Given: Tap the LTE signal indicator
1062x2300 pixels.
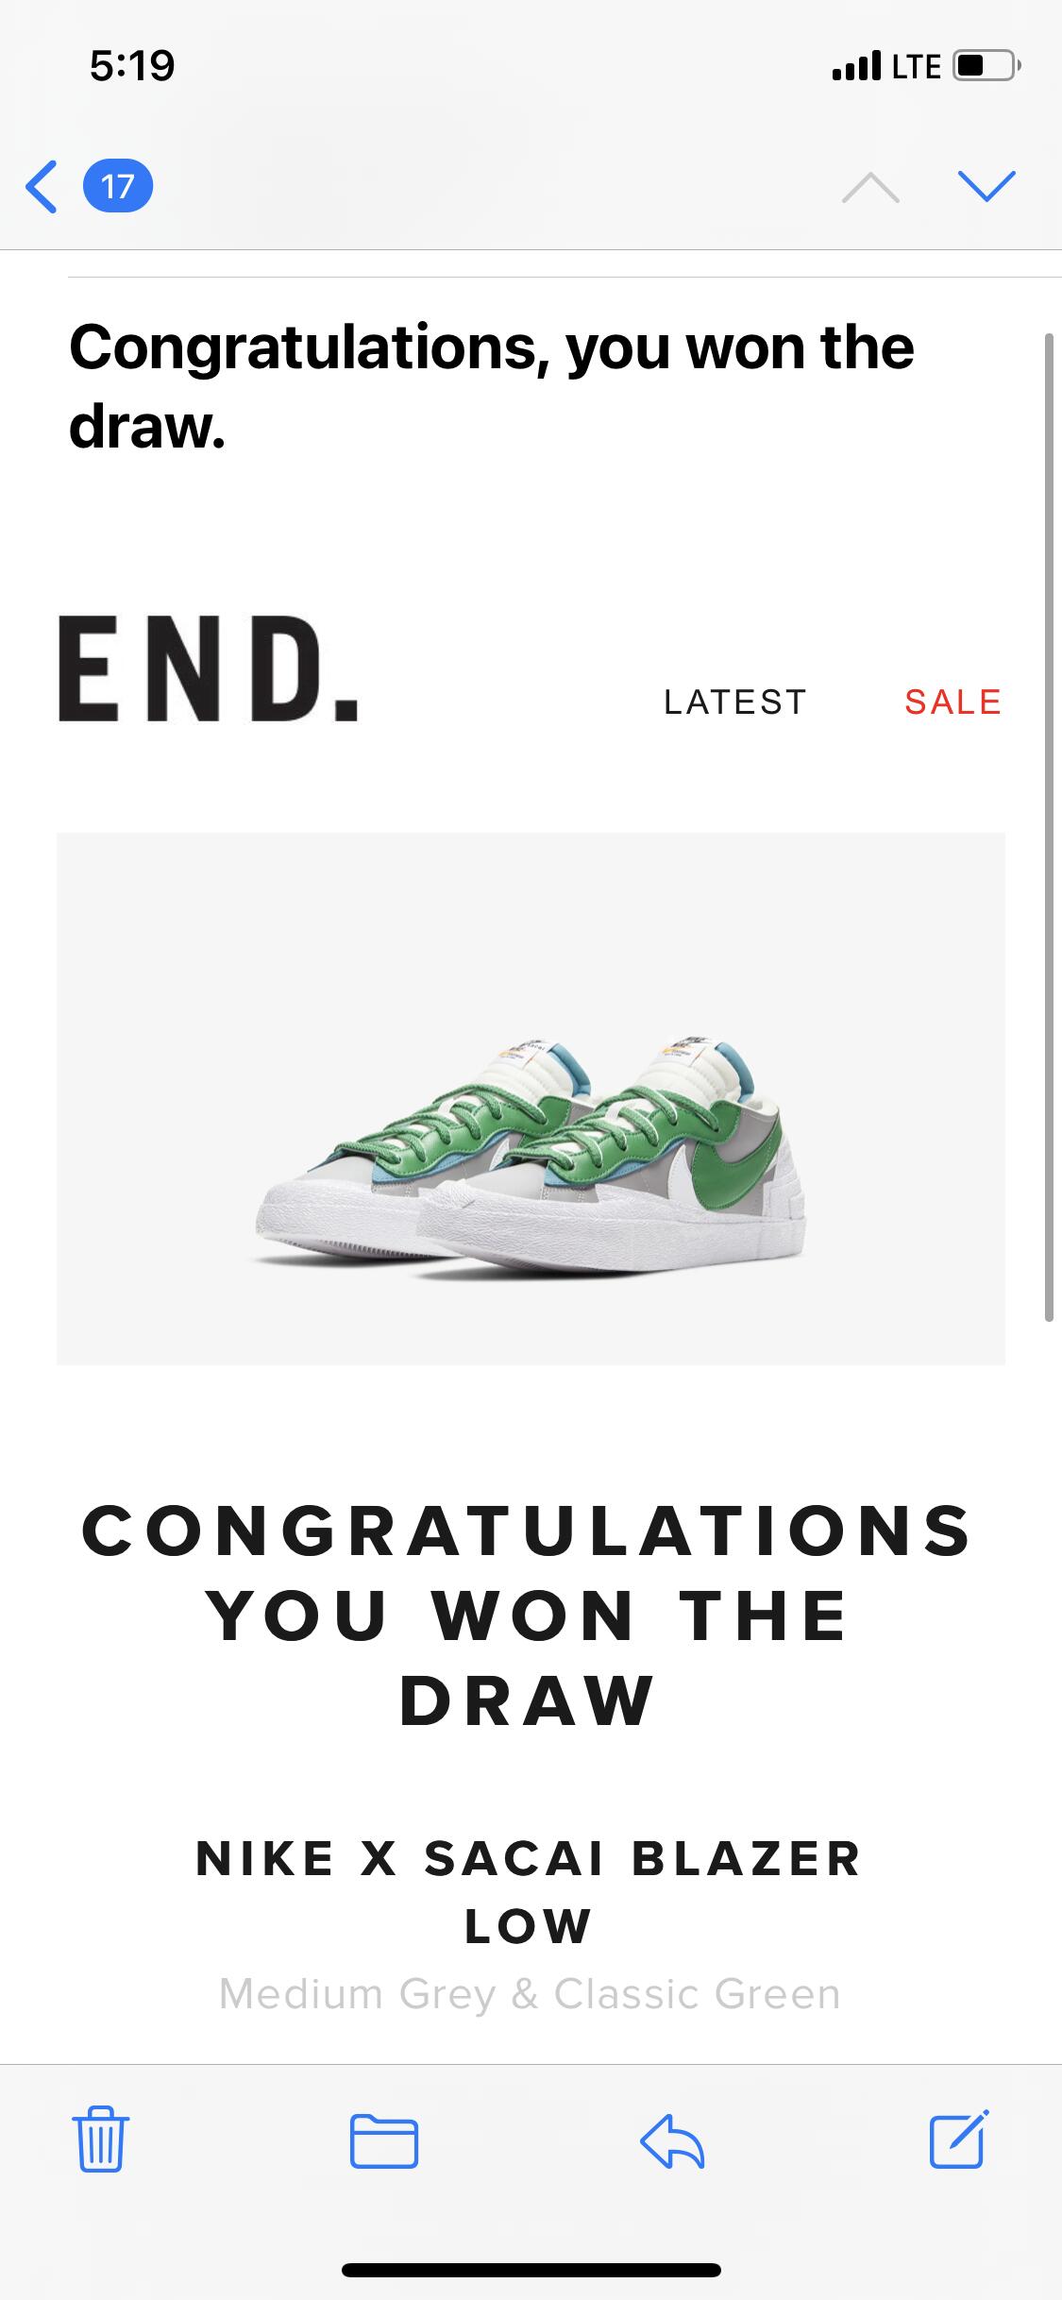Looking at the screenshot, I should pos(886,66).
